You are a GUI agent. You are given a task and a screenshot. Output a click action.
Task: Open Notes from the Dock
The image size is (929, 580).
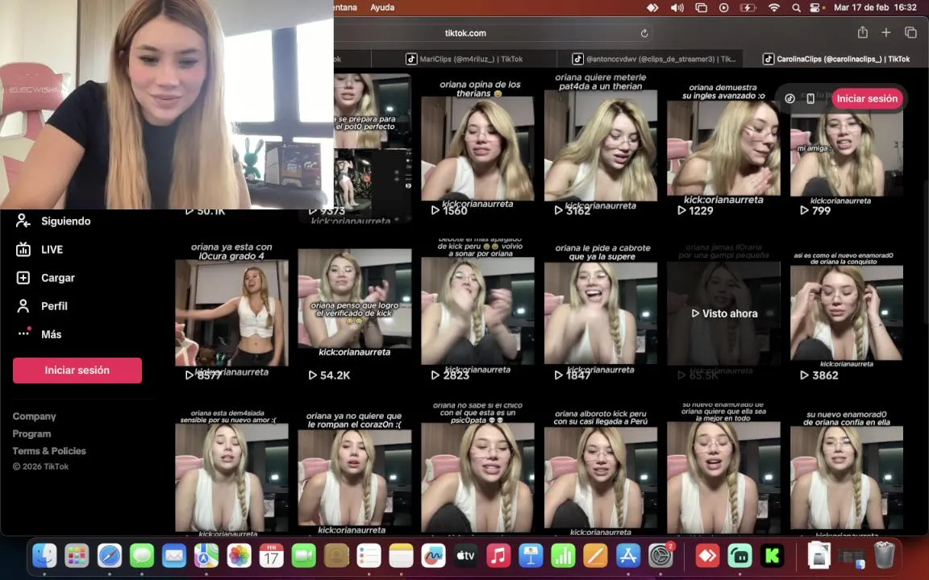point(401,557)
